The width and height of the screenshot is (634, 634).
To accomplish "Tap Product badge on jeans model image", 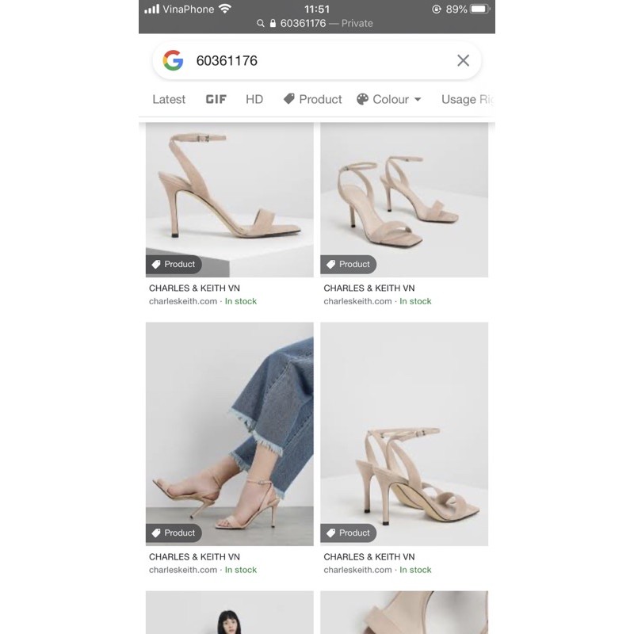I will click(174, 533).
